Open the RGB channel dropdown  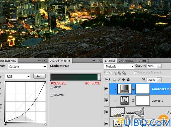[x=18, y=77]
